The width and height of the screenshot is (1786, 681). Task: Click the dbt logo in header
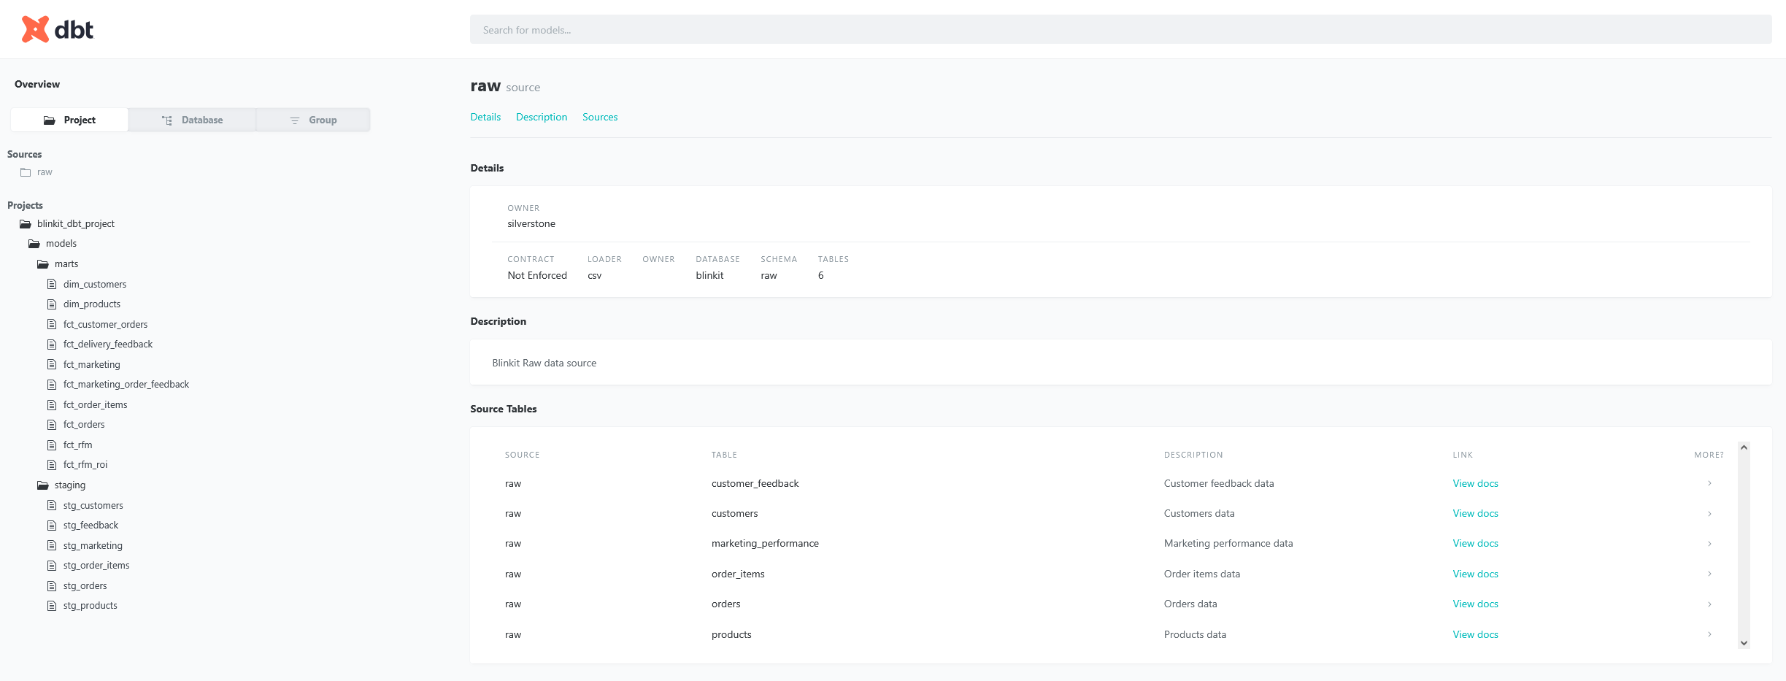[x=57, y=29]
